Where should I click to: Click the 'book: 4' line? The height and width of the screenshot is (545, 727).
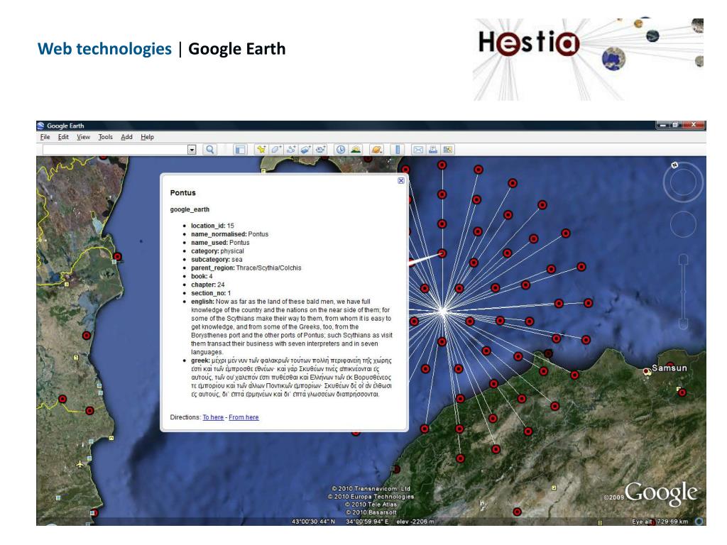coord(202,276)
